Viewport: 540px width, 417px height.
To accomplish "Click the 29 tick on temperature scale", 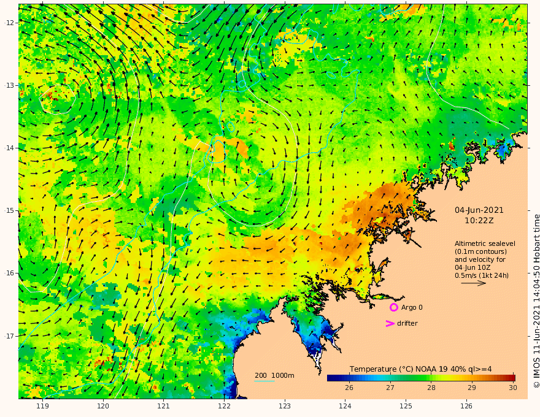I will click(472, 388).
